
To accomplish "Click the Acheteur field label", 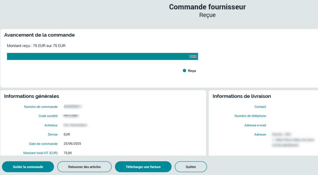I will (51, 125).
